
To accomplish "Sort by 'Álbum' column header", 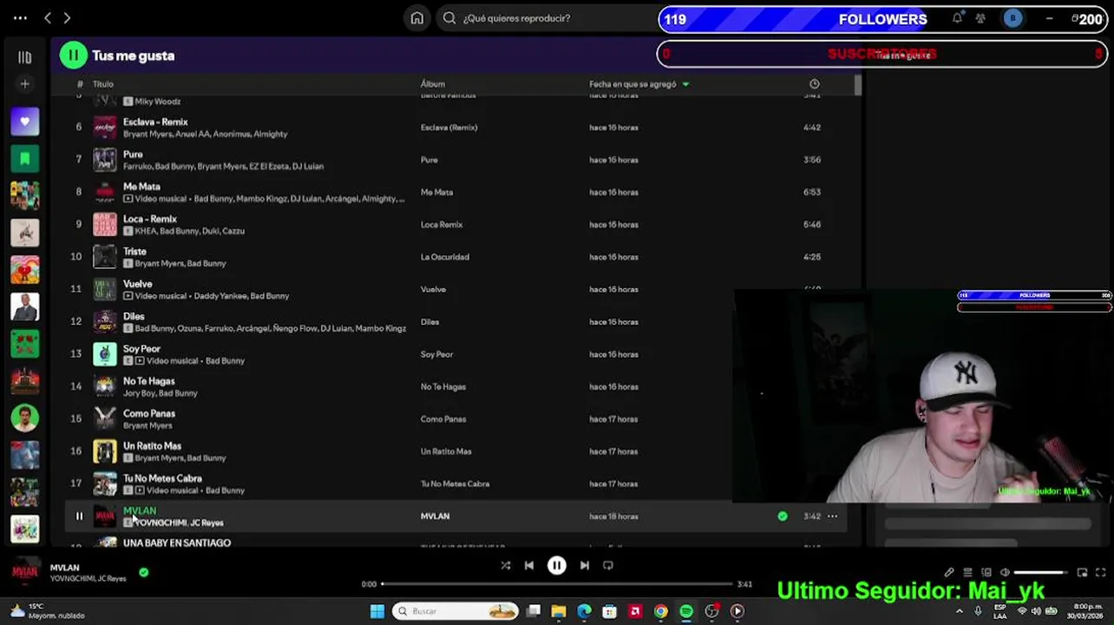I will [433, 84].
